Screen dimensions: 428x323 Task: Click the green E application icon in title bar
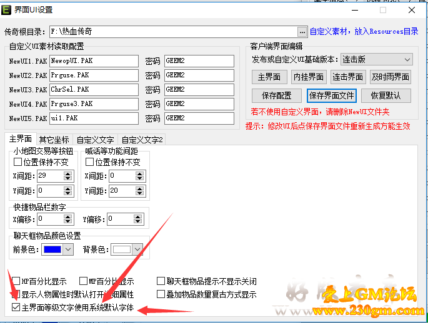tap(6, 10)
